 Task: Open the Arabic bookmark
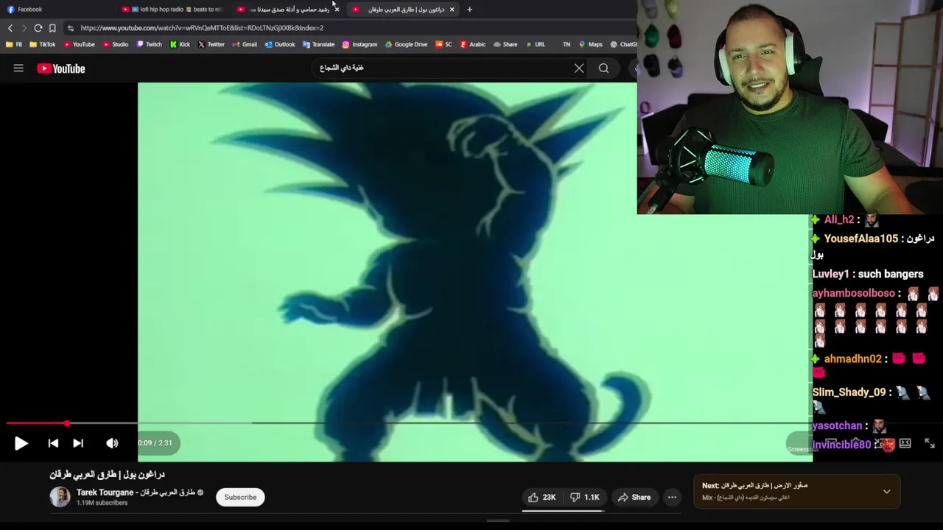point(472,44)
